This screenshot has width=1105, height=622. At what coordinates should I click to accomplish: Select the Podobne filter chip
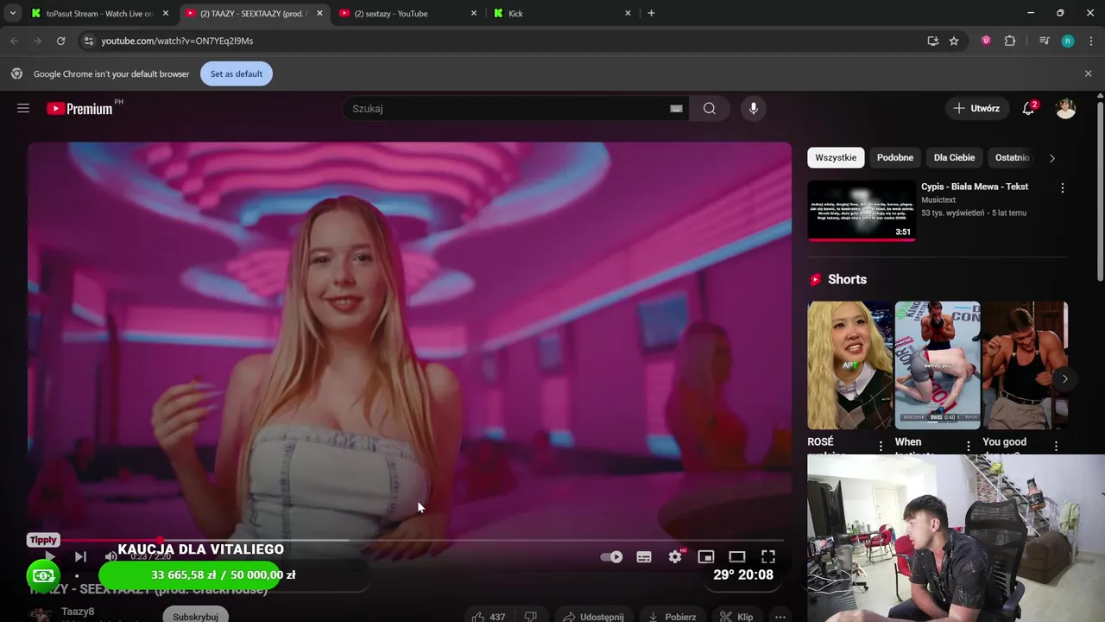(x=895, y=157)
